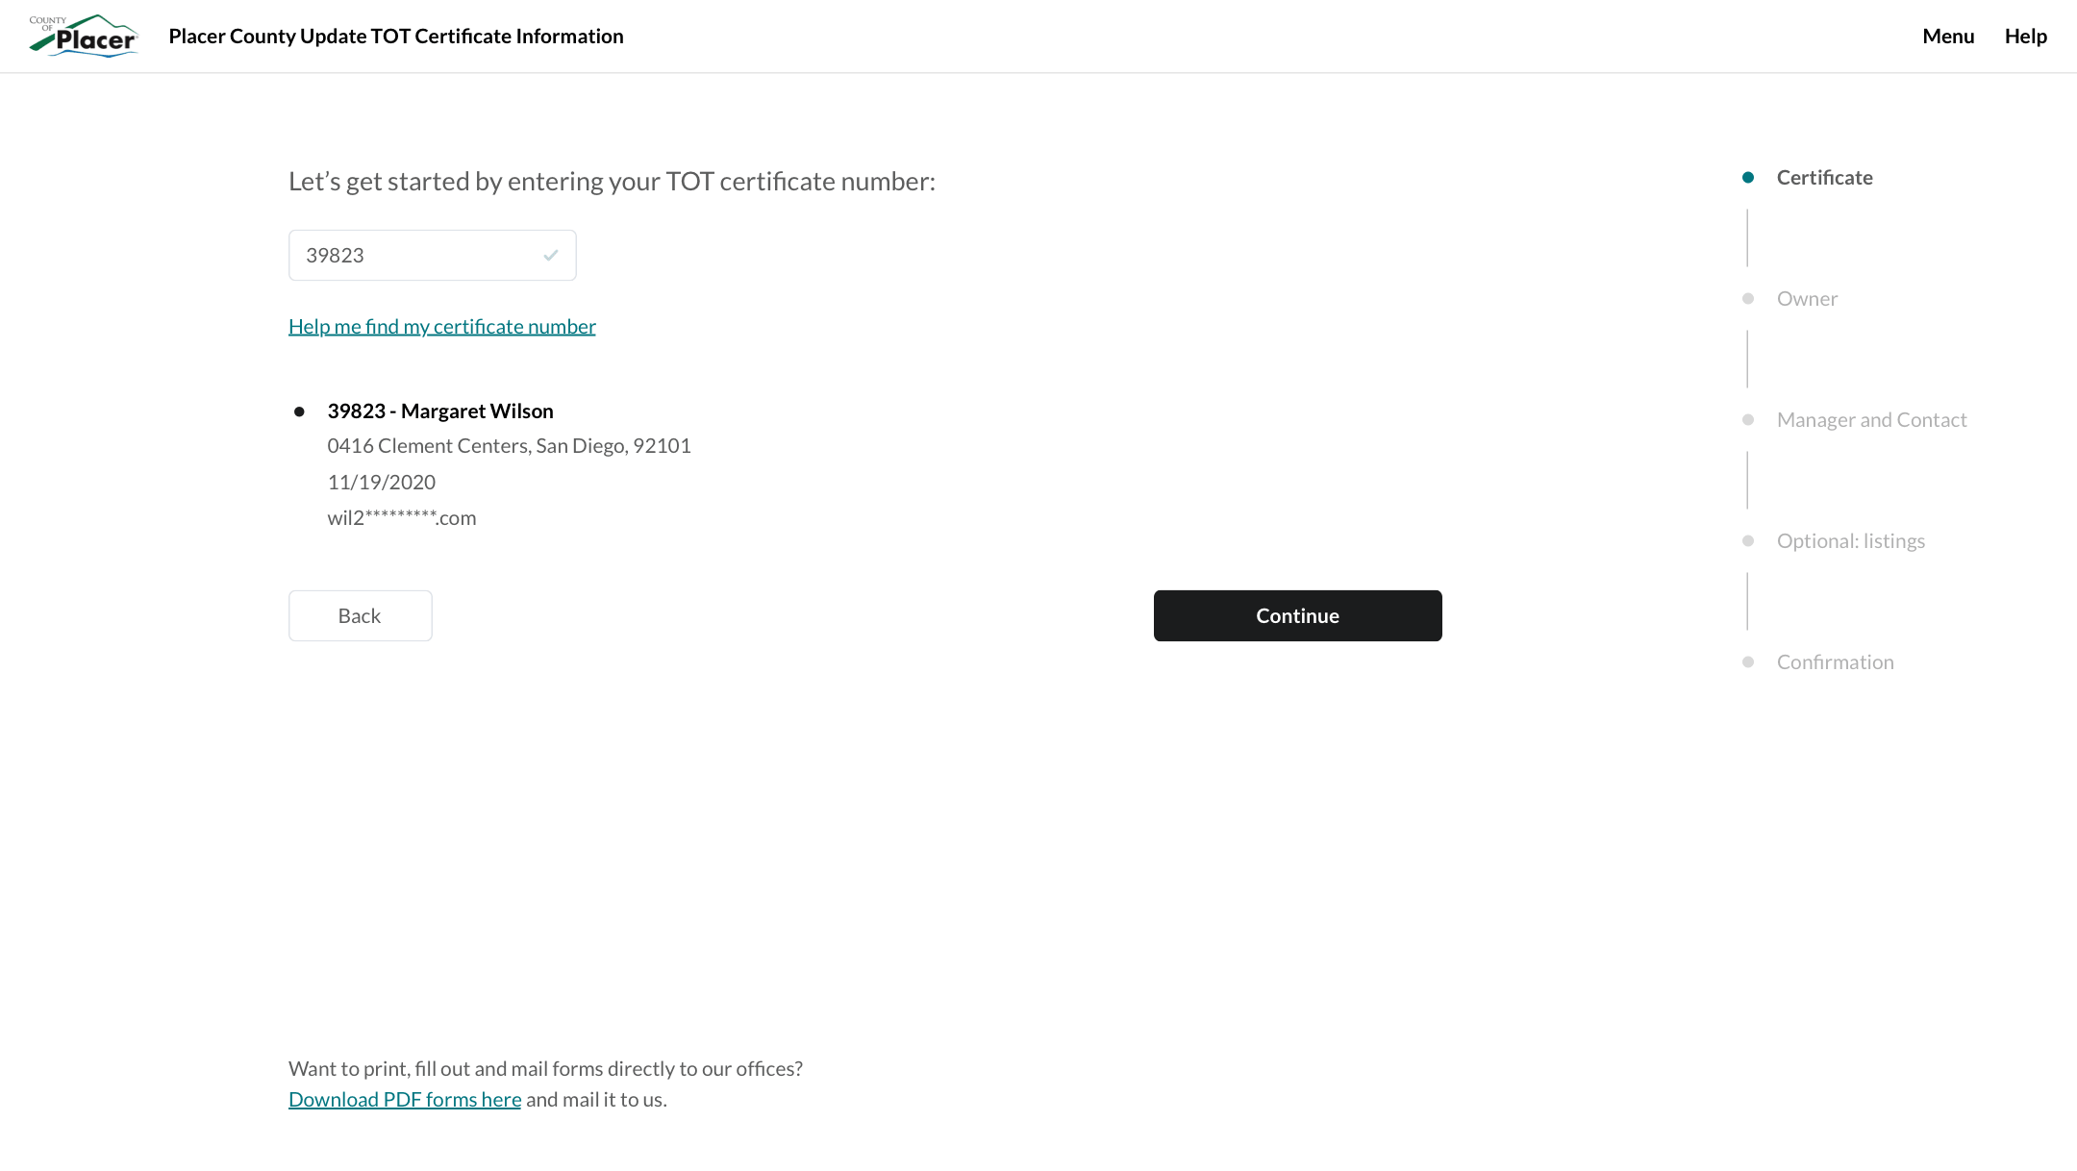The height and width of the screenshot is (1171, 2077).
Task: Click the Optional: listings step dot
Action: [x=1747, y=541]
